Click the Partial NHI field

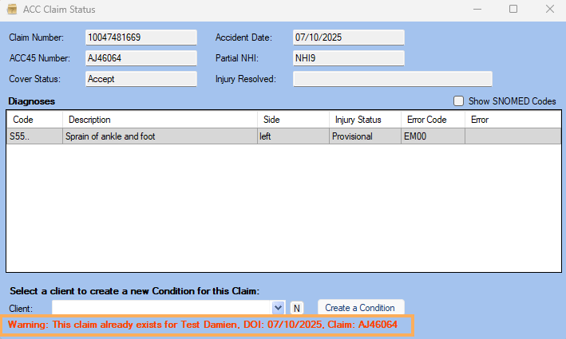348,58
